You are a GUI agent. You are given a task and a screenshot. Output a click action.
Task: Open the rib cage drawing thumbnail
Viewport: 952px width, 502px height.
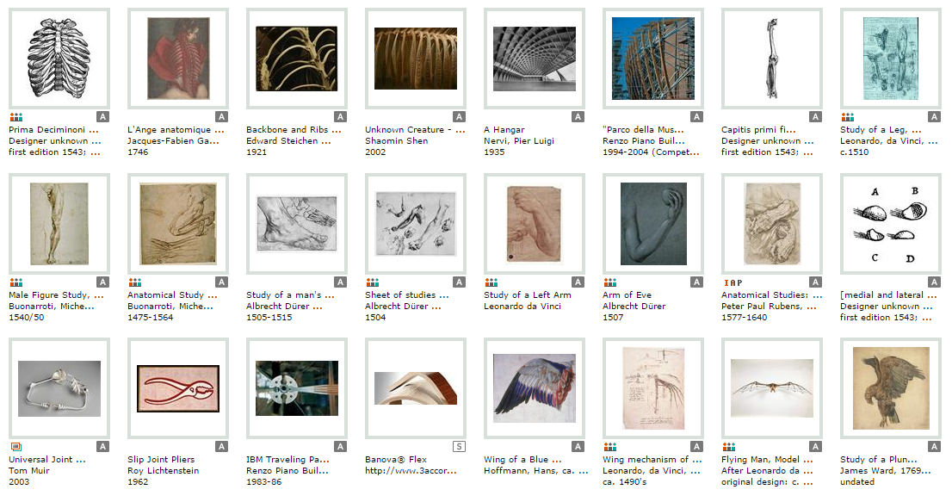click(x=59, y=59)
